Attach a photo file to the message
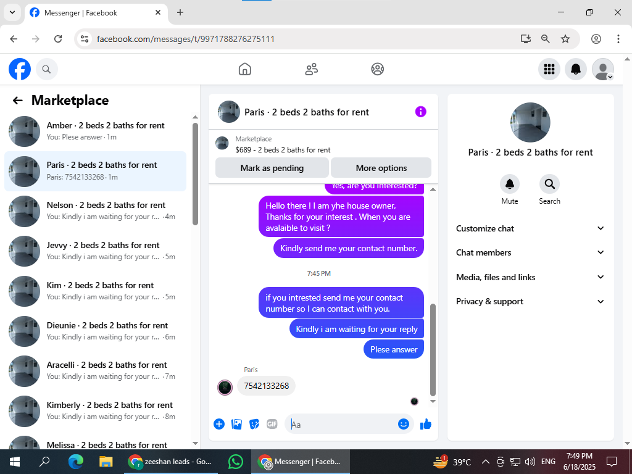This screenshot has height=474, width=632. (236, 424)
